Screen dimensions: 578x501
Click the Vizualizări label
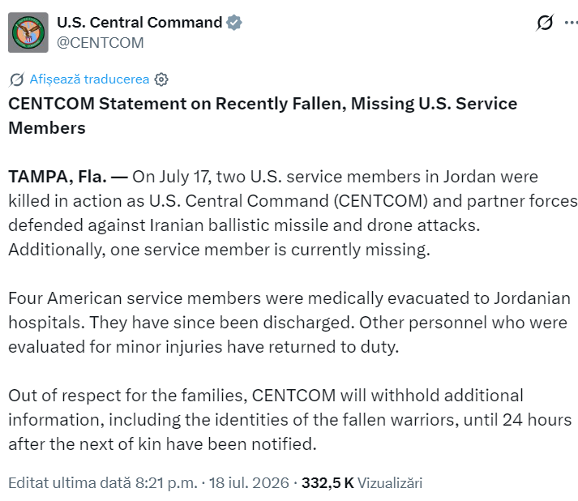click(390, 483)
